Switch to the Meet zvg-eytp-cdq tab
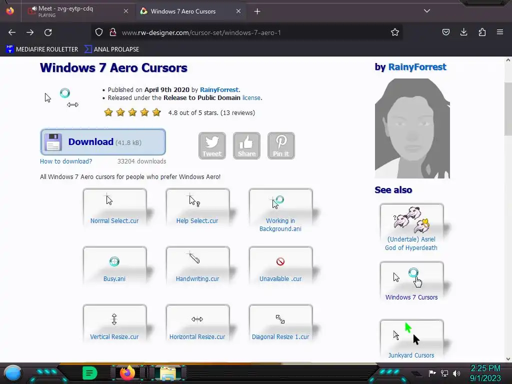Screen dimensions: 512x384 (x=77, y=11)
